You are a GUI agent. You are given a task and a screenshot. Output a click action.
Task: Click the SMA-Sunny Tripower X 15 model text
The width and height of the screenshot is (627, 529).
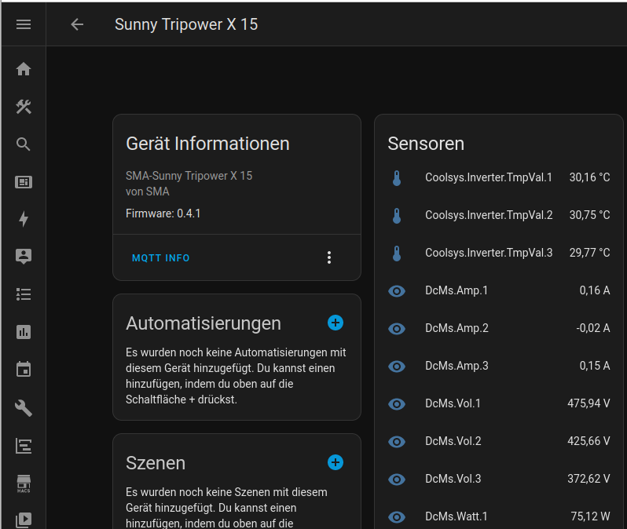pyautogui.click(x=189, y=176)
